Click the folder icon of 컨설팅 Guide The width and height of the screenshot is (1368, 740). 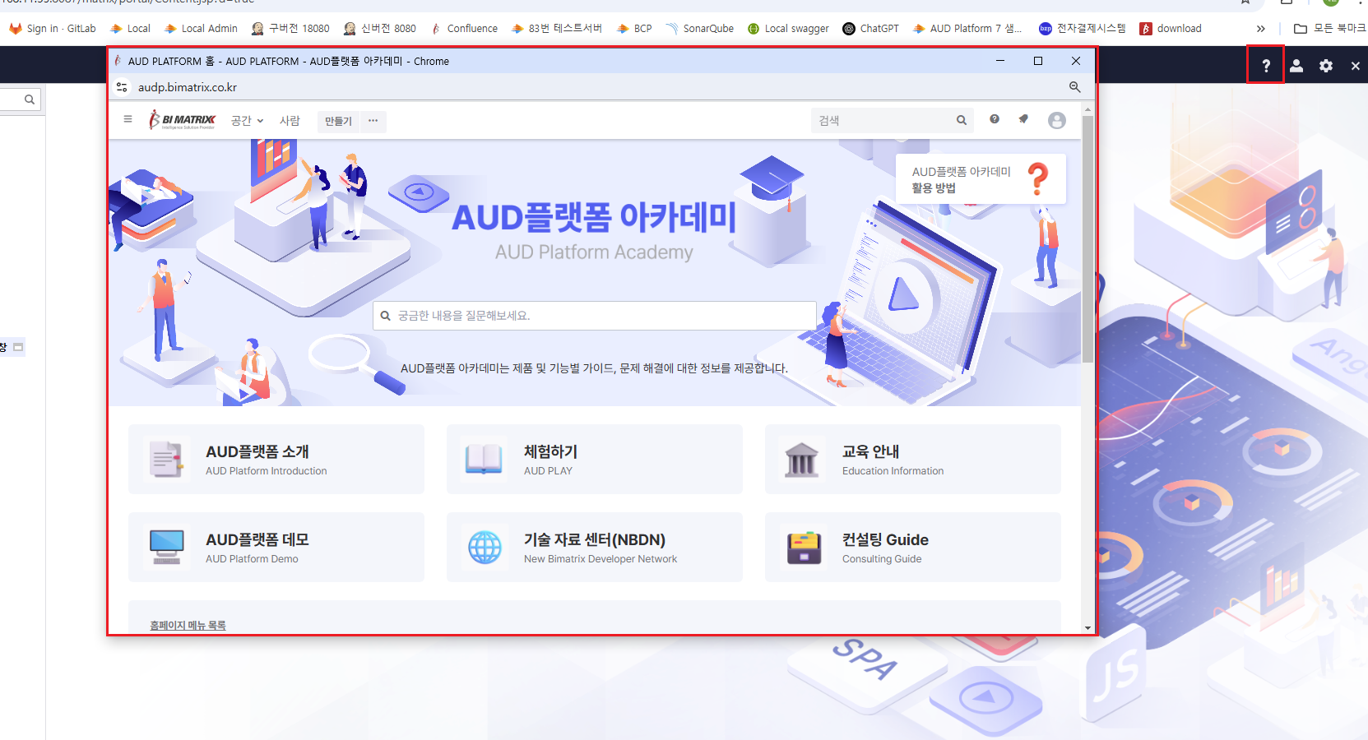(x=804, y=548)
